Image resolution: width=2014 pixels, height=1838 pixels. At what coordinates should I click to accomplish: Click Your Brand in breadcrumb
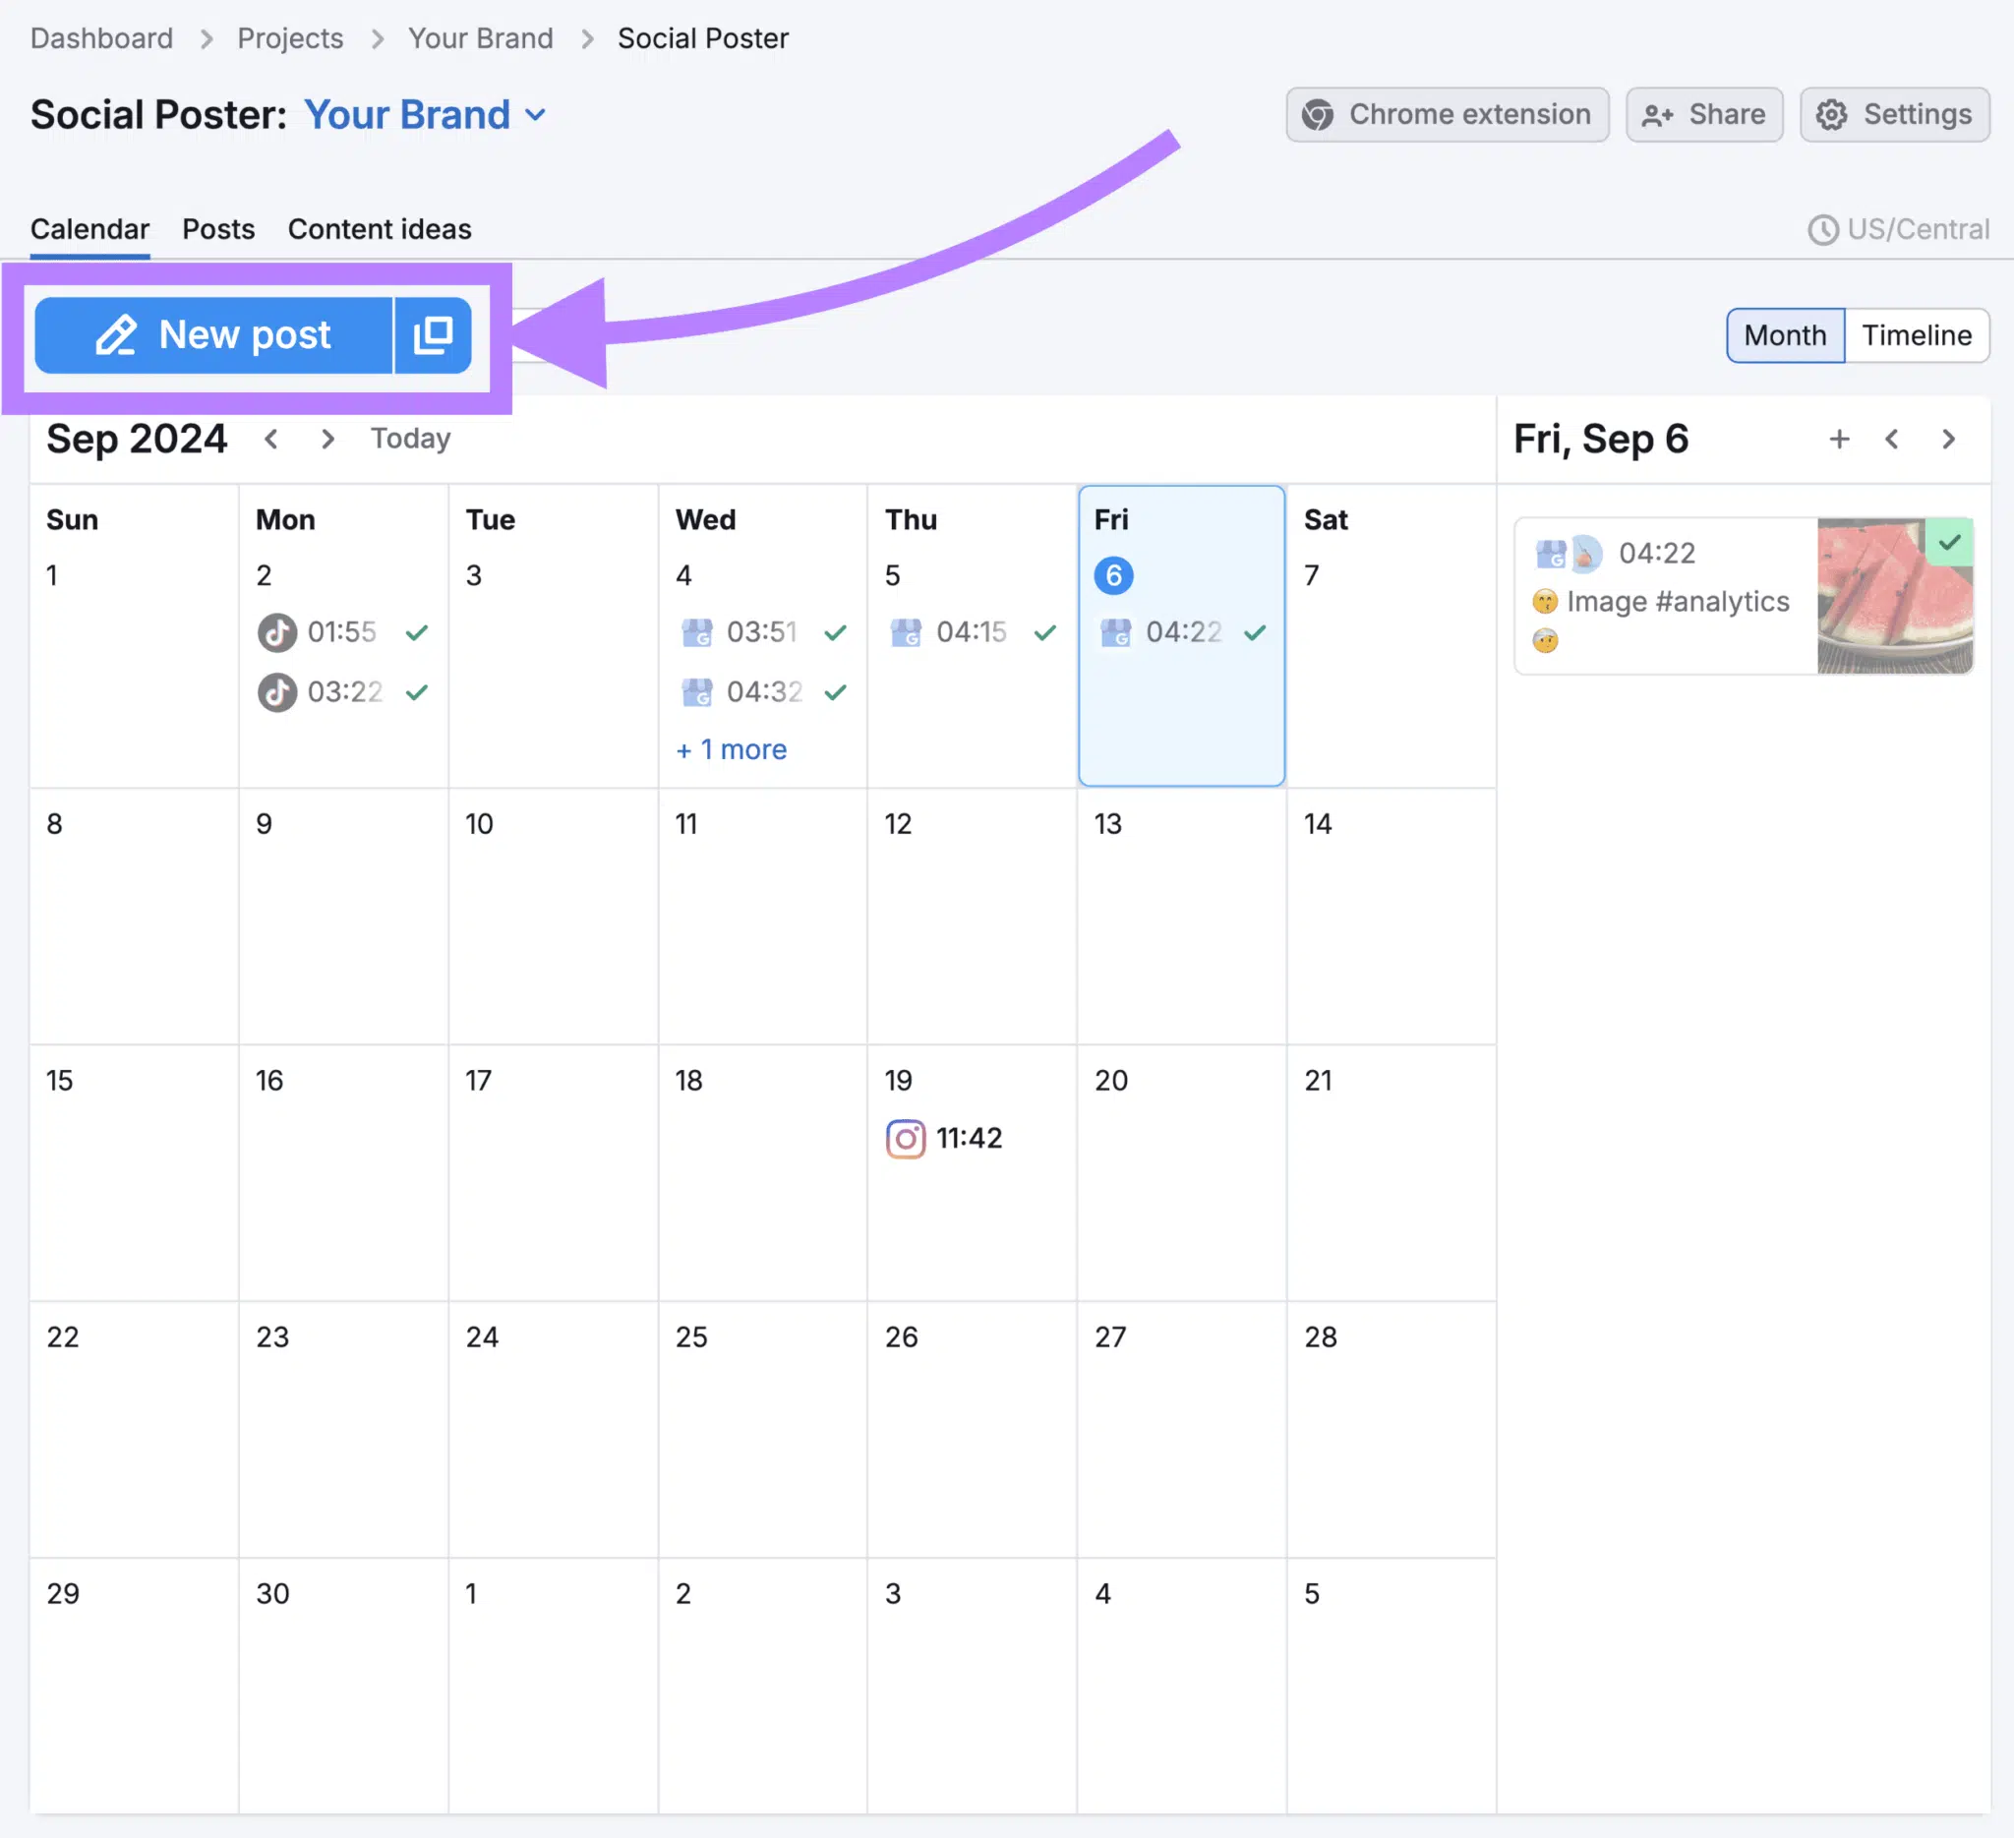481,39
